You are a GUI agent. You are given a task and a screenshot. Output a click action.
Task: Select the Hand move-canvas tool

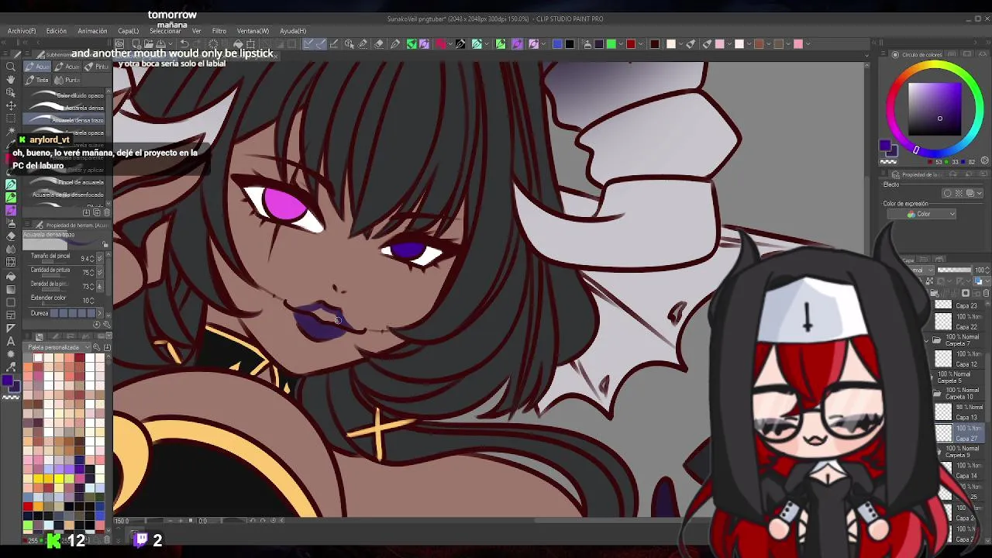[x=11, y=79]
